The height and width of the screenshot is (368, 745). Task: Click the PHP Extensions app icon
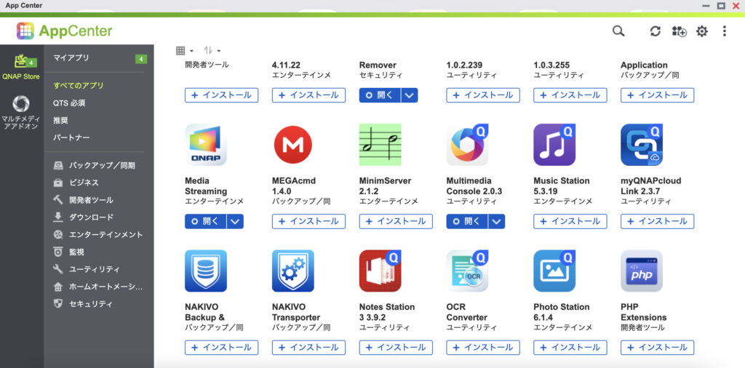click(642, 271)
